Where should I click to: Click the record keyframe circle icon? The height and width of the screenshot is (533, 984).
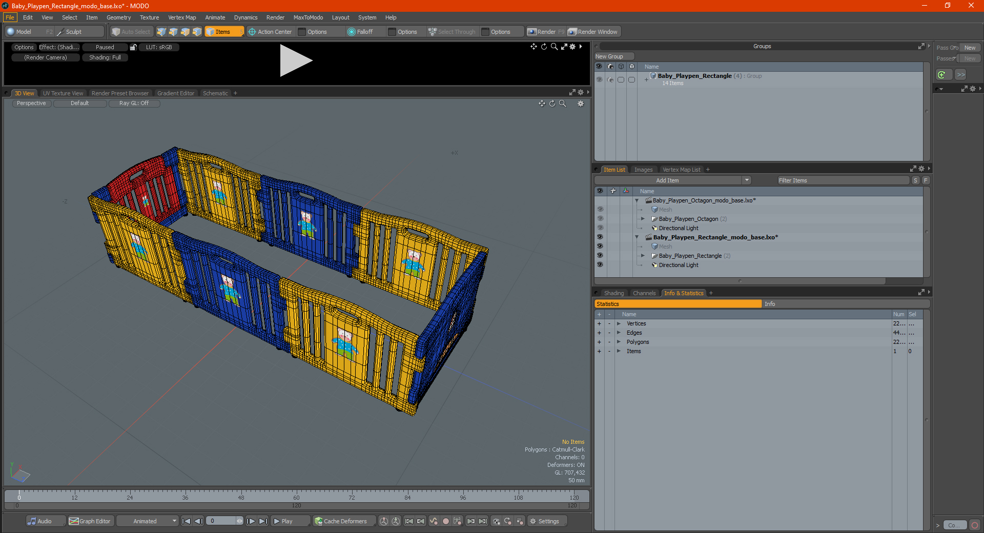coord(446,521)
